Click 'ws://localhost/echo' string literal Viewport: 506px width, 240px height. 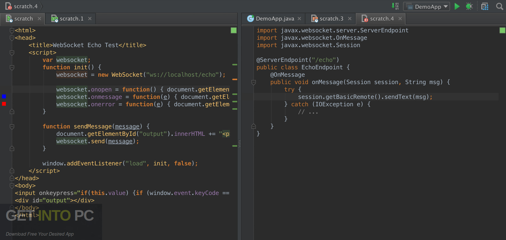182,75
